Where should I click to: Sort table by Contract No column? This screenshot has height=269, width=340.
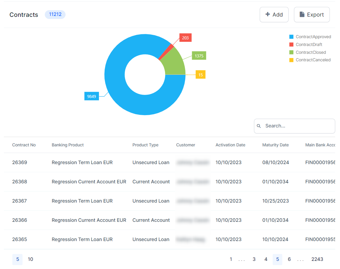24,145
